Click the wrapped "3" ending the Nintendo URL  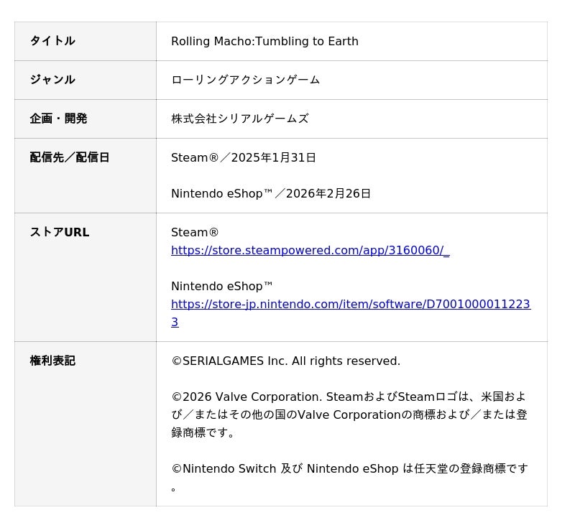(175, 322)
